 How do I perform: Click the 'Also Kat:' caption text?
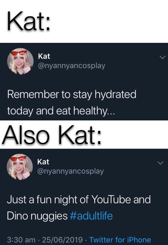point(52,135)
